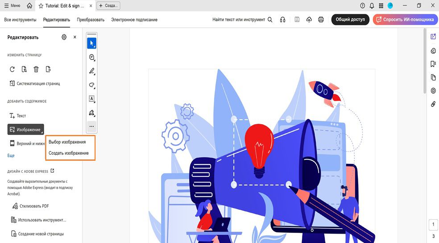Open the Меню hamburger menu
The image size is (439, 243).
[x=12, y=6]
